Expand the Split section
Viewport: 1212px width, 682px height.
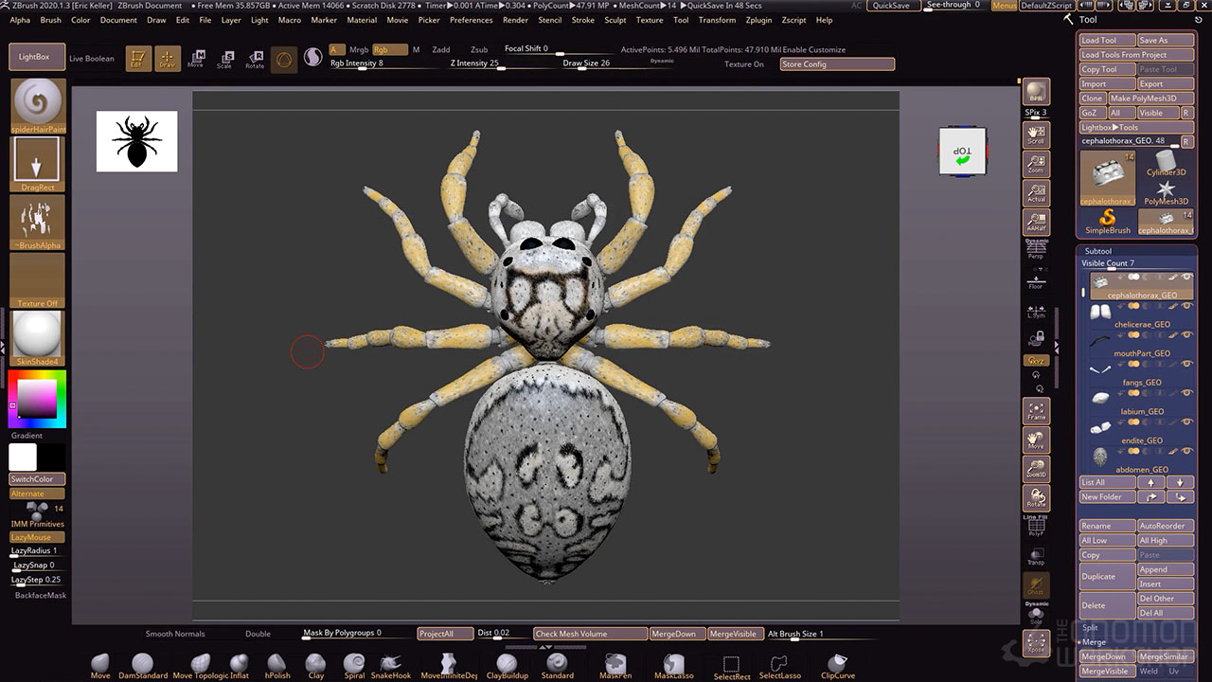(x=1091, y=628)
